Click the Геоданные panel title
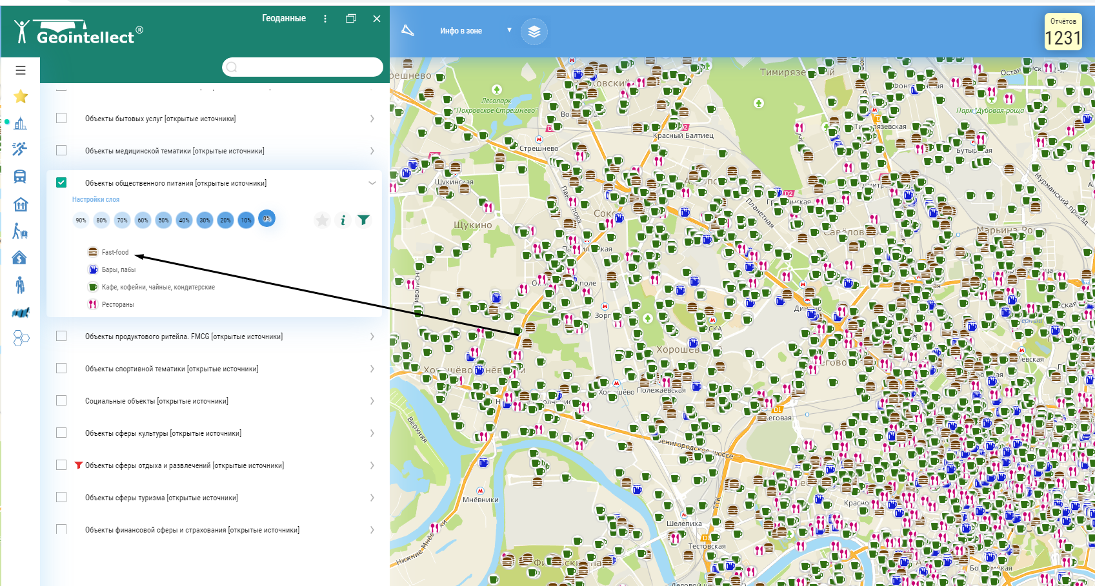The height and width of the screenshot is (586, 1095). [x=284, y=19]
